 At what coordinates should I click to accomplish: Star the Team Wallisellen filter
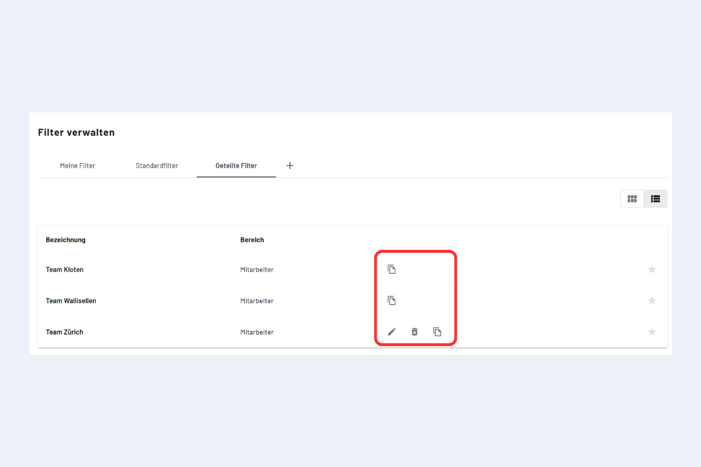point(652,301)
